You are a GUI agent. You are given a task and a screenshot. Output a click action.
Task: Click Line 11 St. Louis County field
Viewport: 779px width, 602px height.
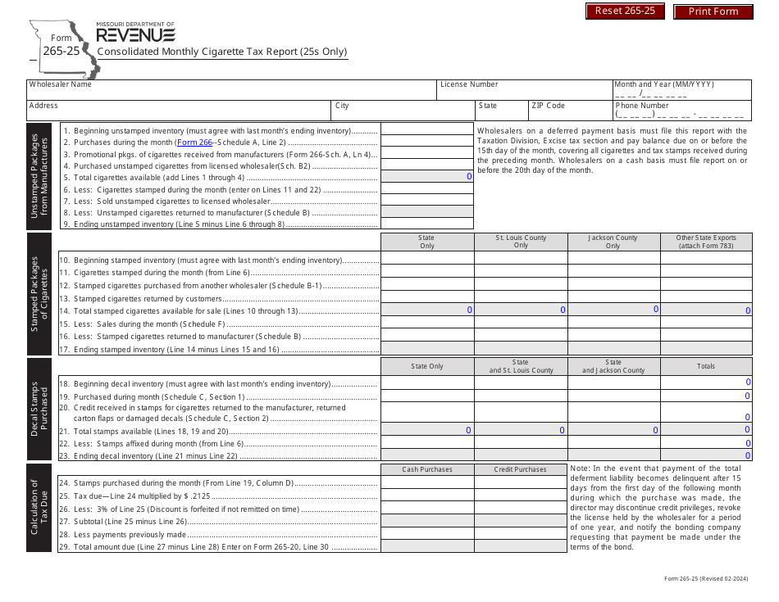(x=521, y=272)
